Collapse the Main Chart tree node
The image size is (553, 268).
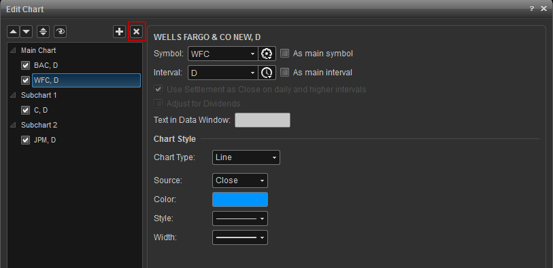coord(13,51)
